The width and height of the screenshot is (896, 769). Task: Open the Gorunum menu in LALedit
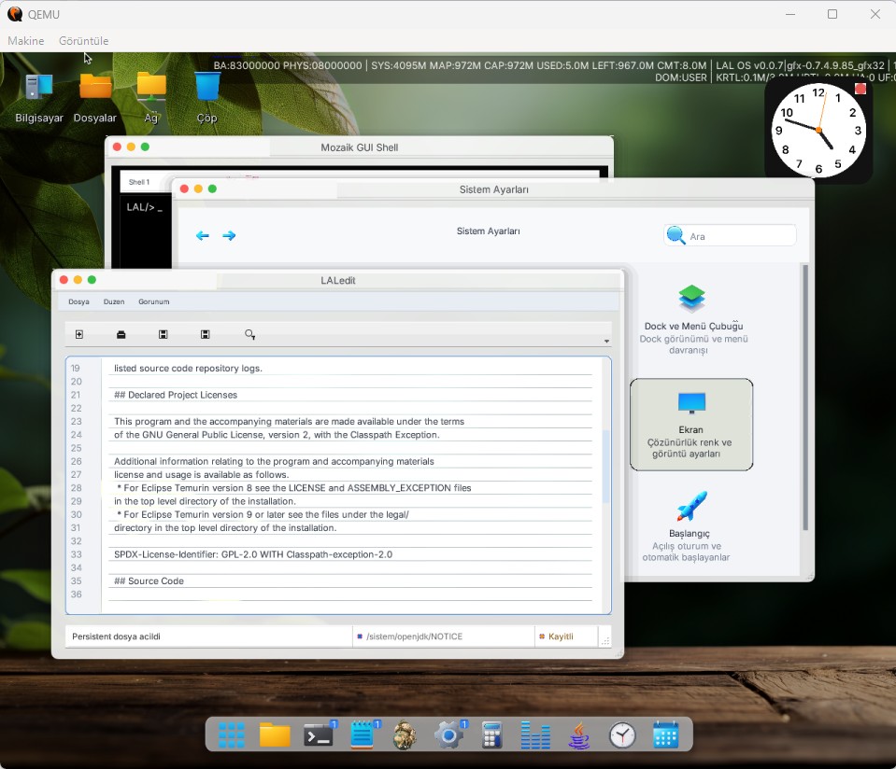[x=154, y=301]
